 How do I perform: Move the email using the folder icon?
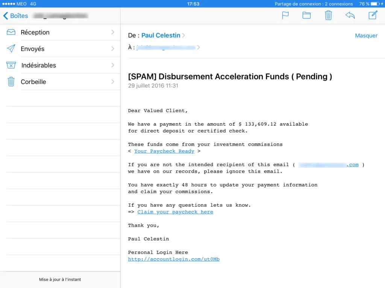point(306,15)
